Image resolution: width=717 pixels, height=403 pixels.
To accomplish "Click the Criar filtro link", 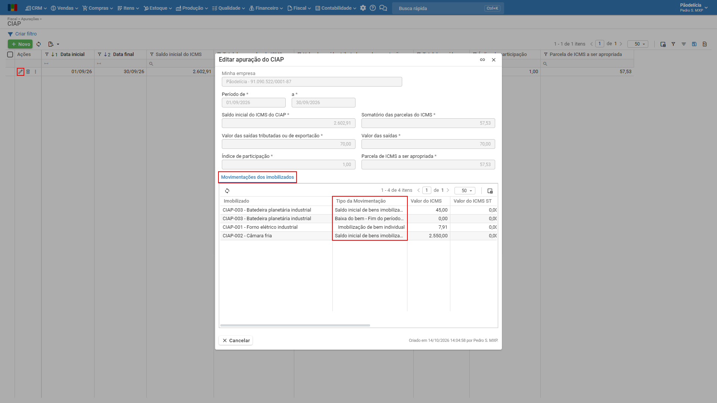I will (22, 34).
